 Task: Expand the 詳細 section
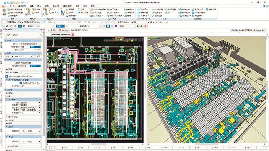tap(24, 69)
